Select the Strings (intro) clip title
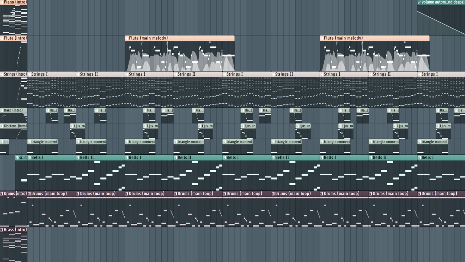465x262 pixels. pyautogui.click(x=15, y=74)
